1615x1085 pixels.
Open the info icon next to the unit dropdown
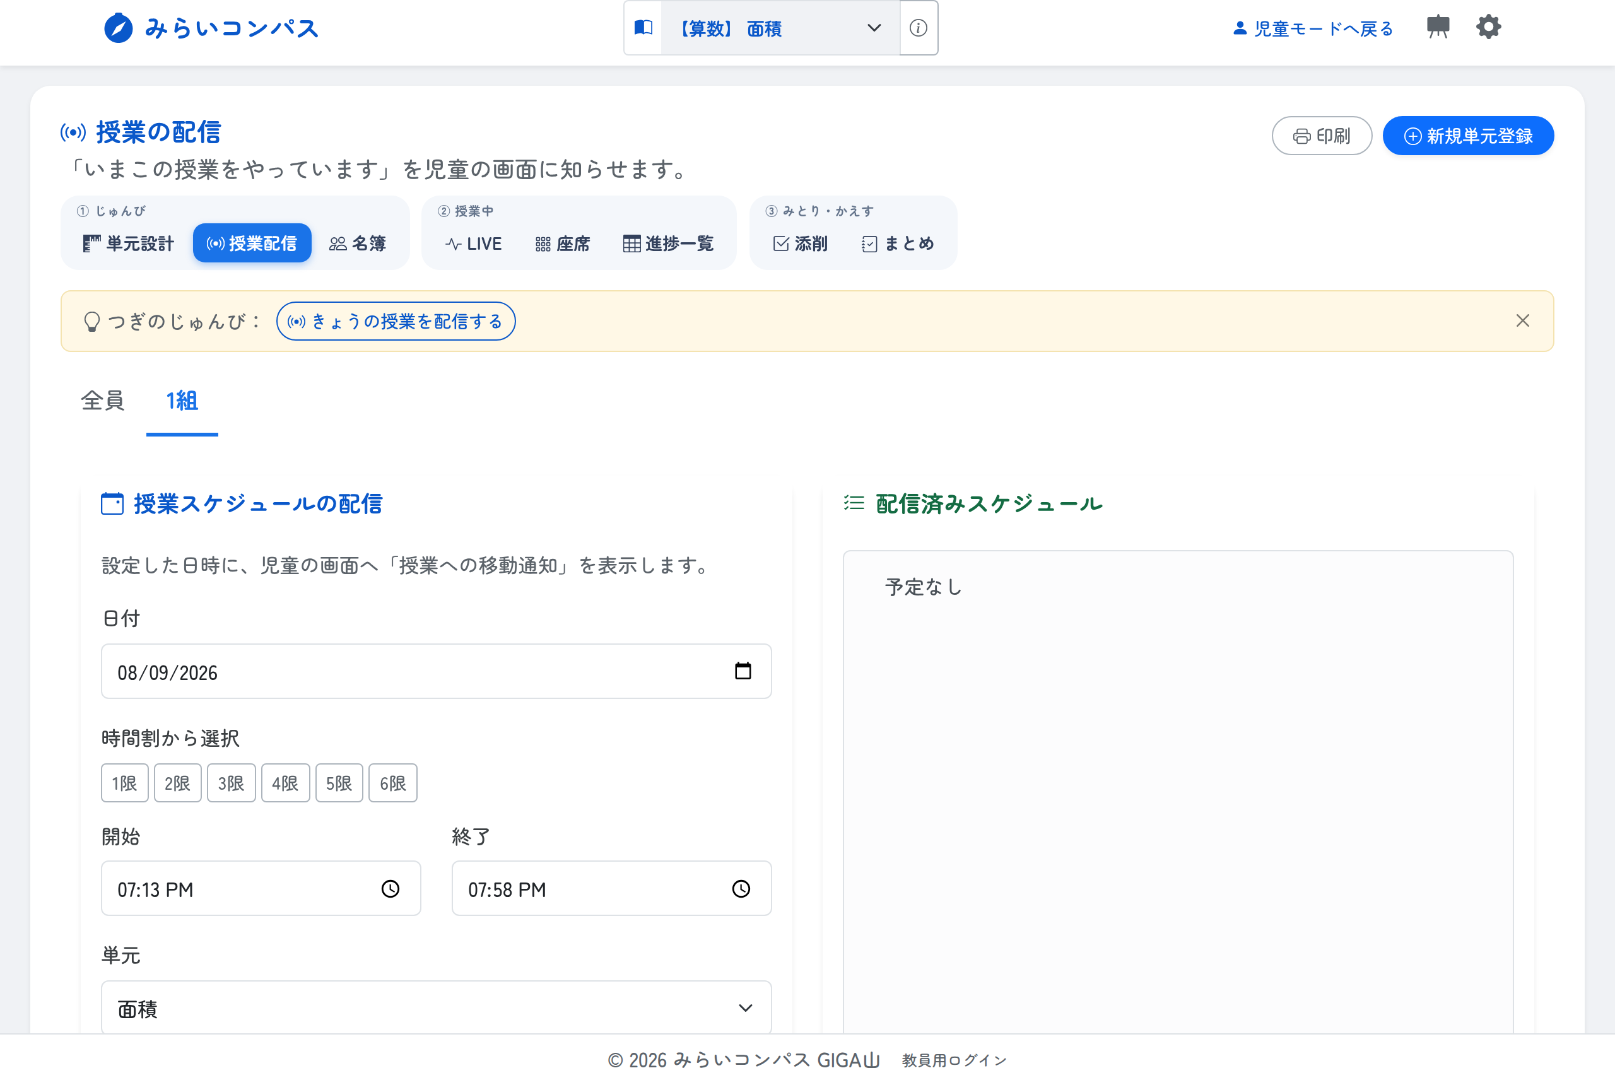[918, 28]
